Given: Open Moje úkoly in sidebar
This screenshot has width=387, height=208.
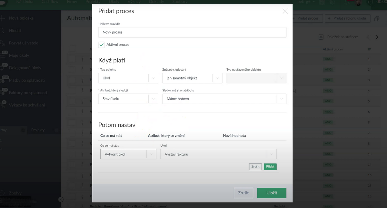Looking at the screenshot, I should point(19,55).
